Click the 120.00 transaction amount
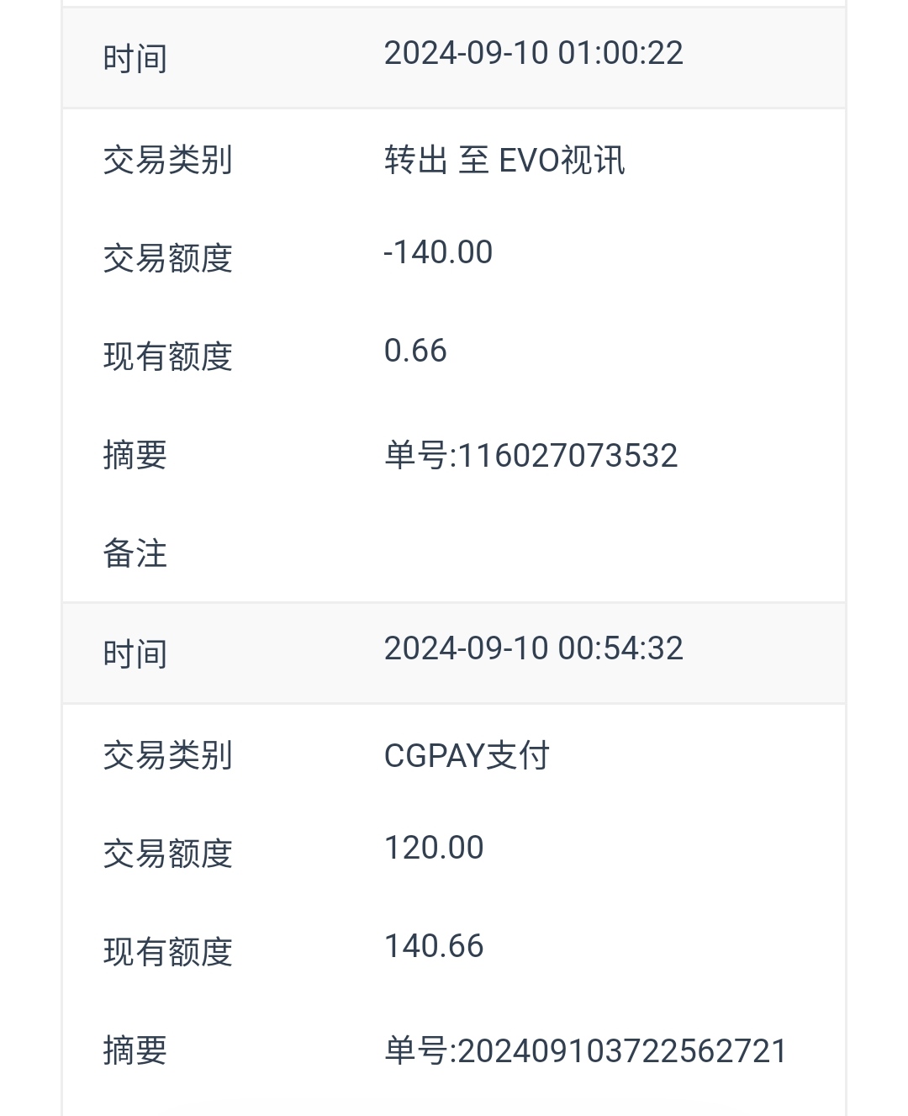Screen dimensions: 908x1116 (434, 848)
